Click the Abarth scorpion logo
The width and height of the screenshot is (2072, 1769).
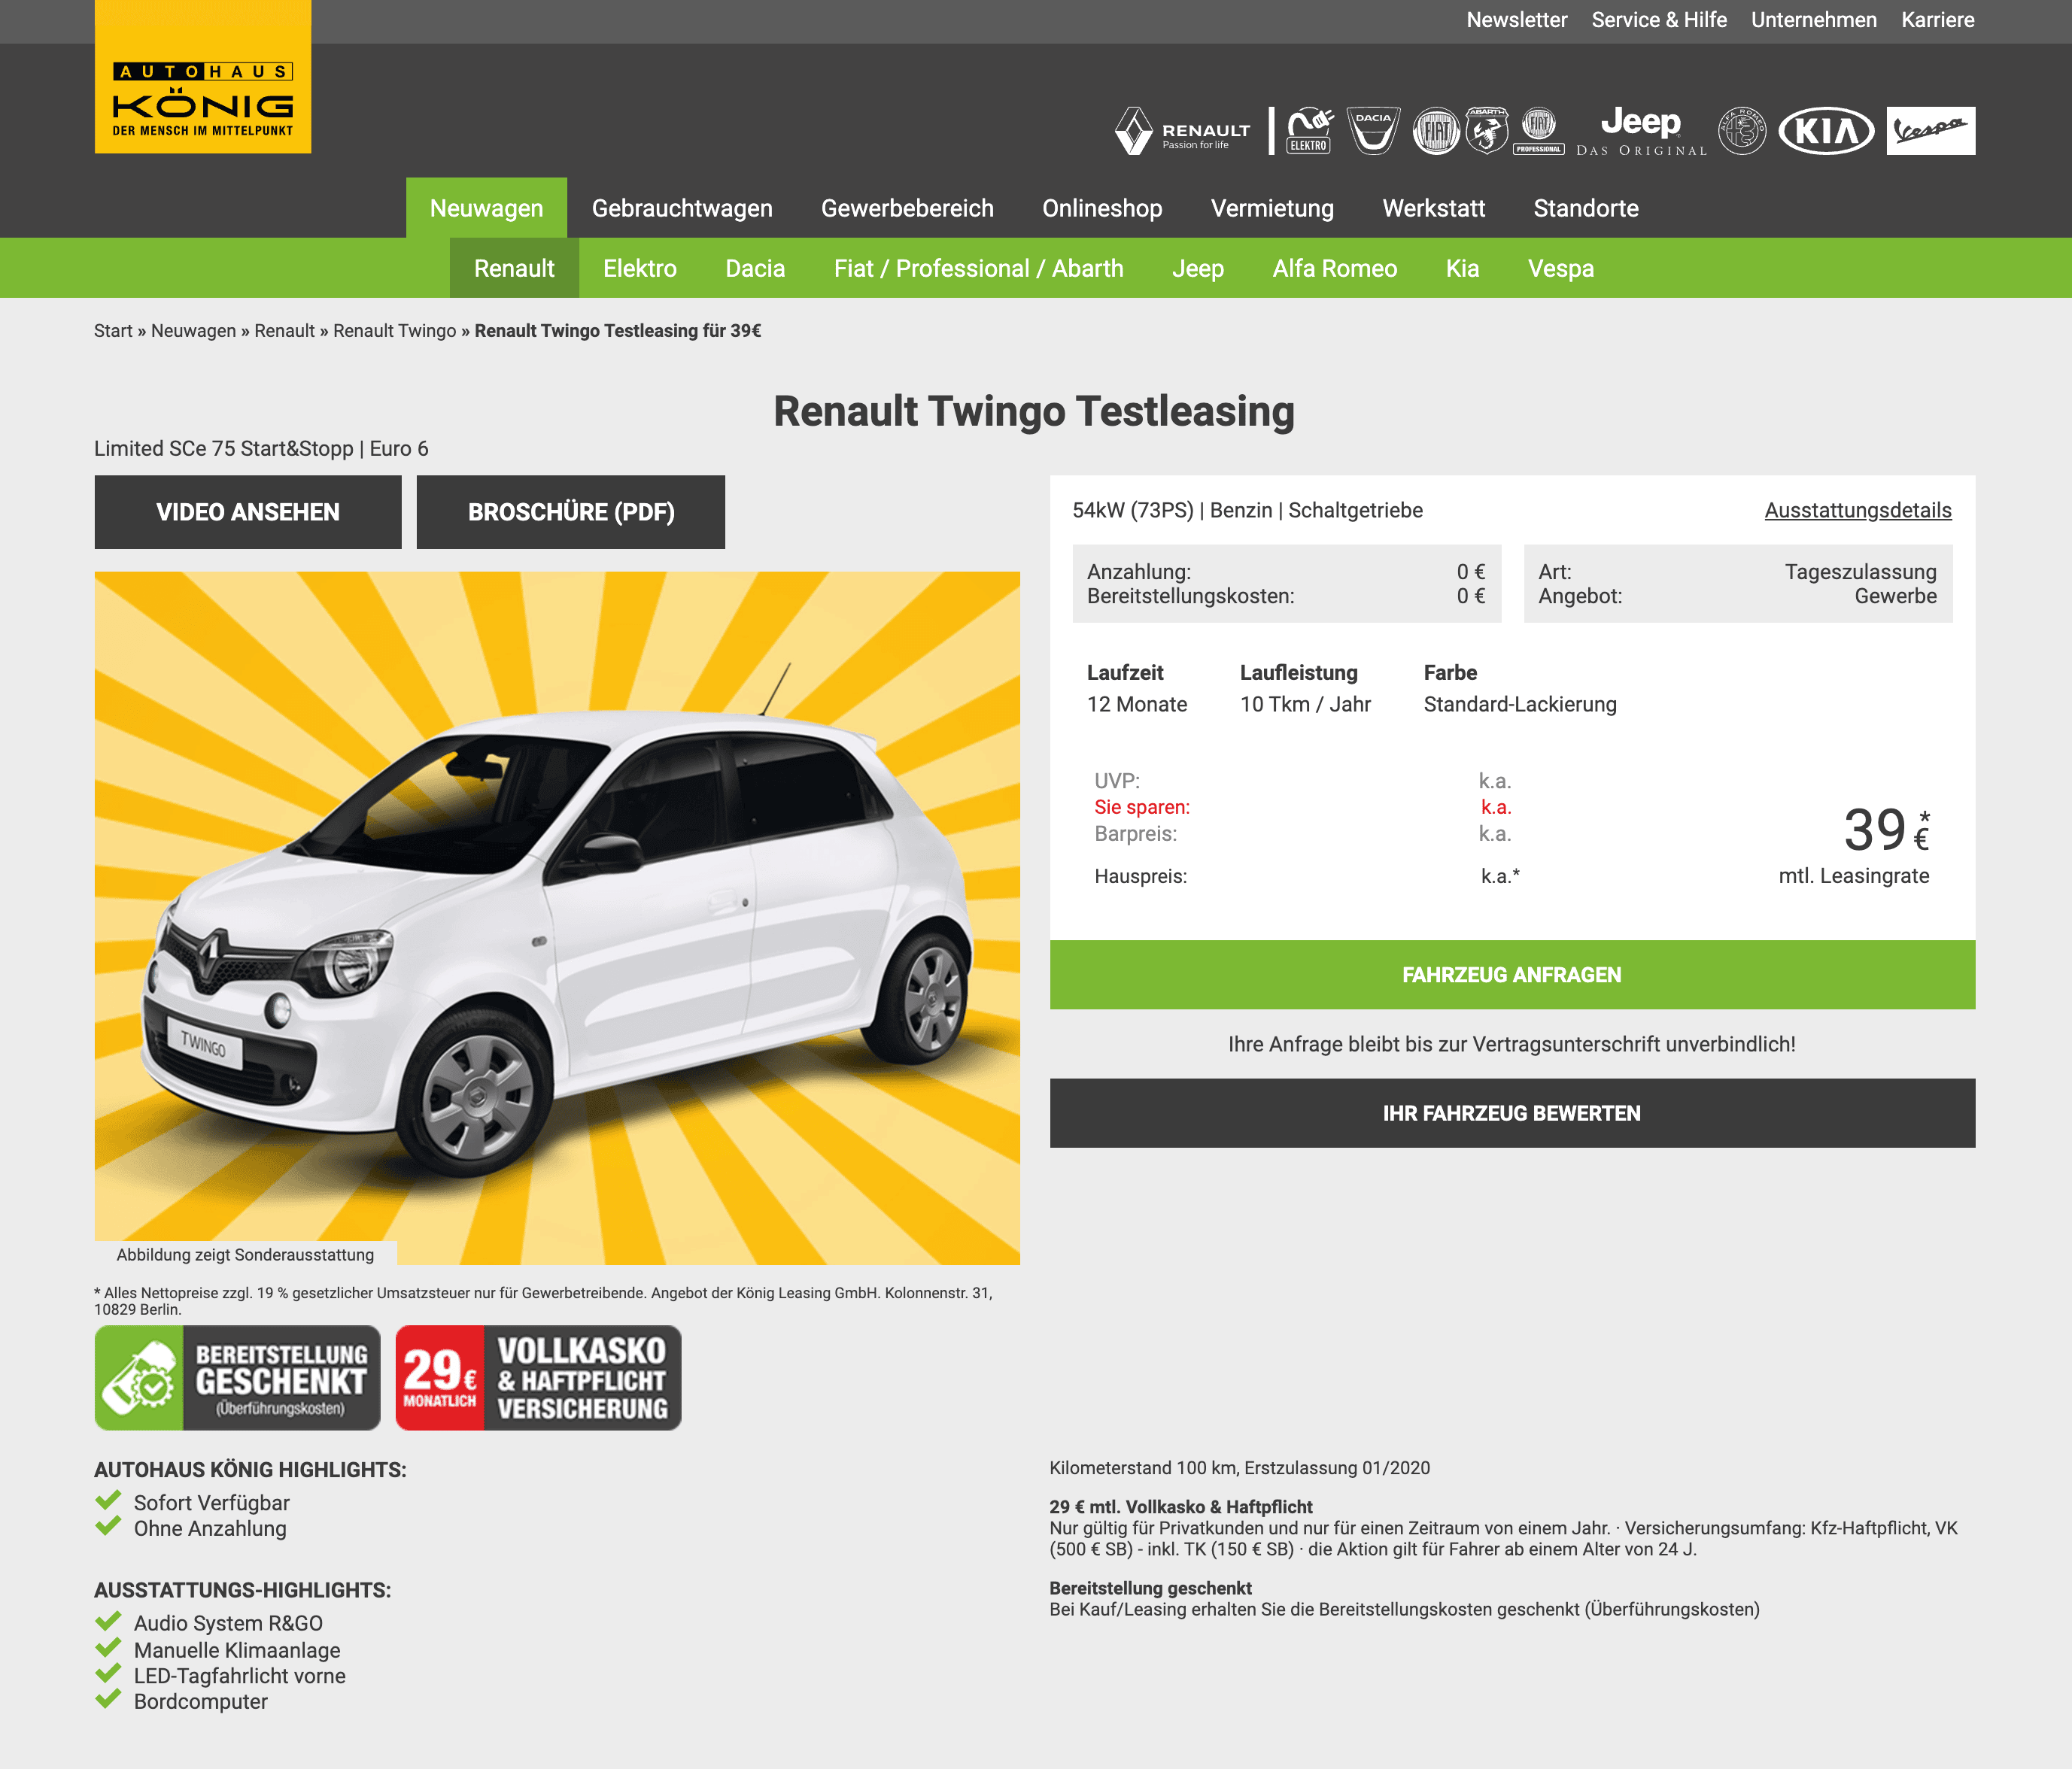pos(1487,131)
